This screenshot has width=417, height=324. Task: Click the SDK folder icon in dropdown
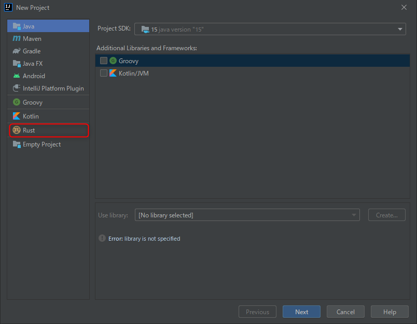(145, 29)
